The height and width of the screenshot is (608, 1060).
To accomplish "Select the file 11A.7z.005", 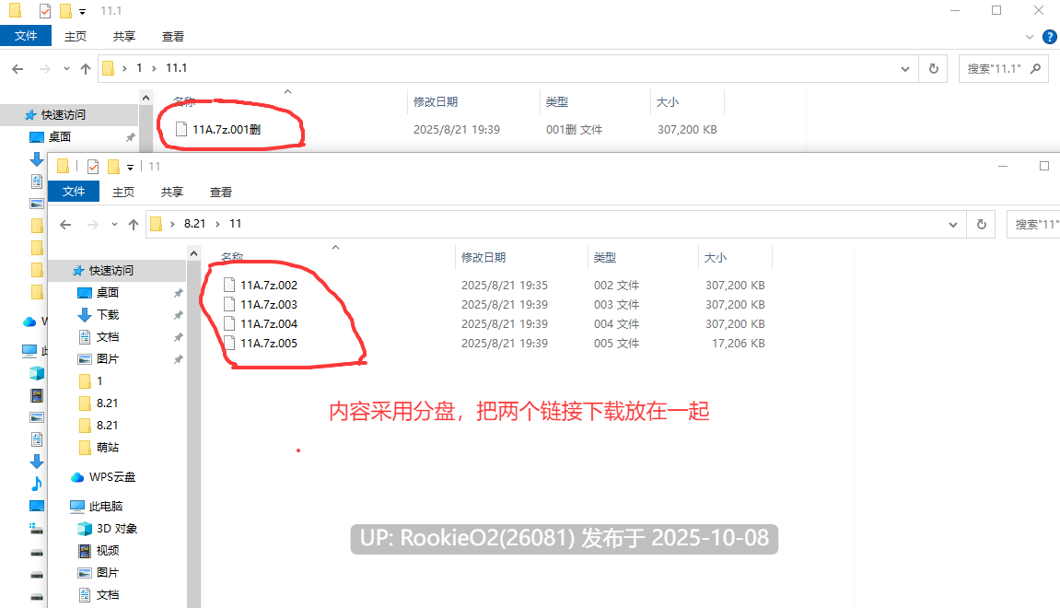I will 269,344.
